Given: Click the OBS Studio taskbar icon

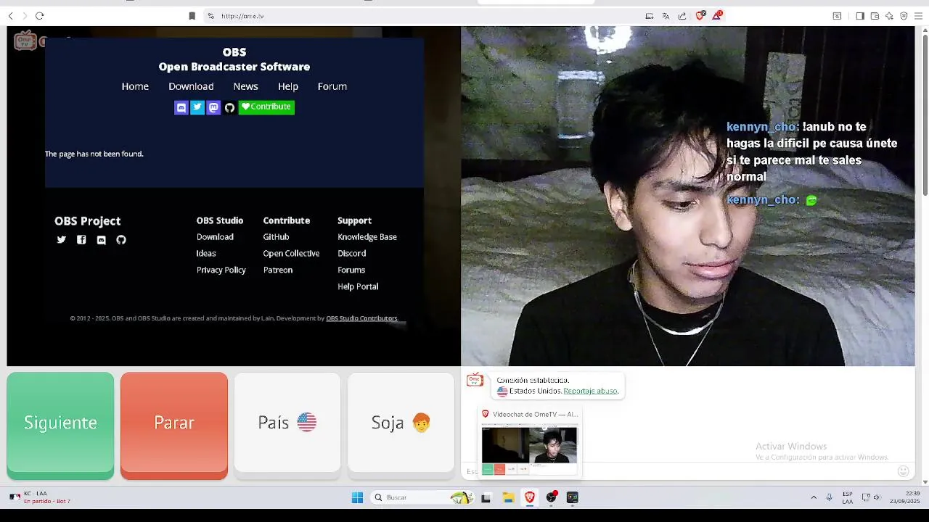Looking at the screenshot, I should [552, 497].
